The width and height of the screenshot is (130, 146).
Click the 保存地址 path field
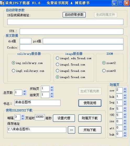tap(37, 130)
